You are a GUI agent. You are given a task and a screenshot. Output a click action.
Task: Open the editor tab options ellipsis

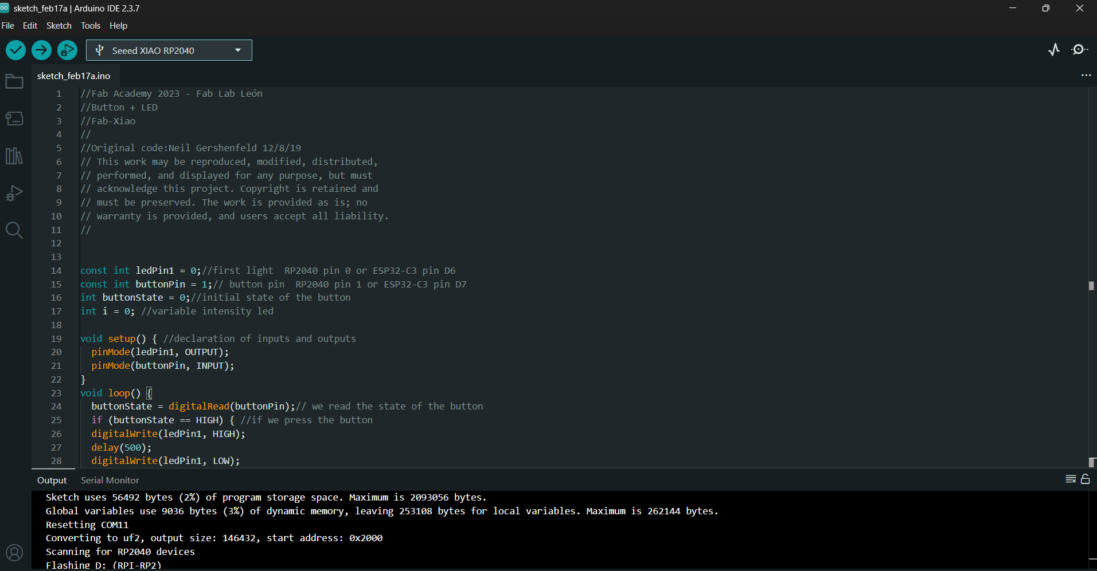[1086, 76]
